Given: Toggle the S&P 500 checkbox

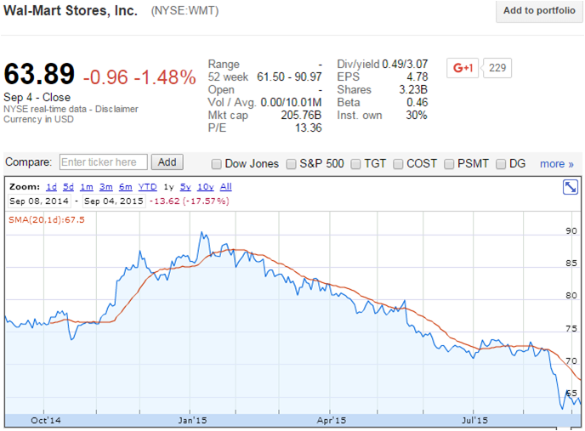Looking at the screenshot, I should click(292, 163).
